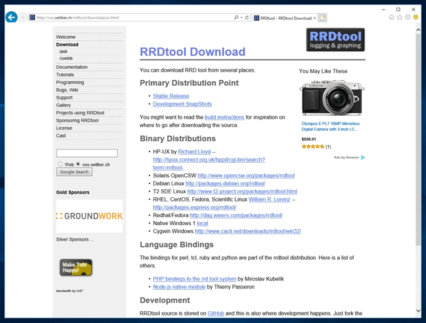Screen dimensions: 426x323
Task: Open Richard Lloyd link
Action: pos(194,151)
